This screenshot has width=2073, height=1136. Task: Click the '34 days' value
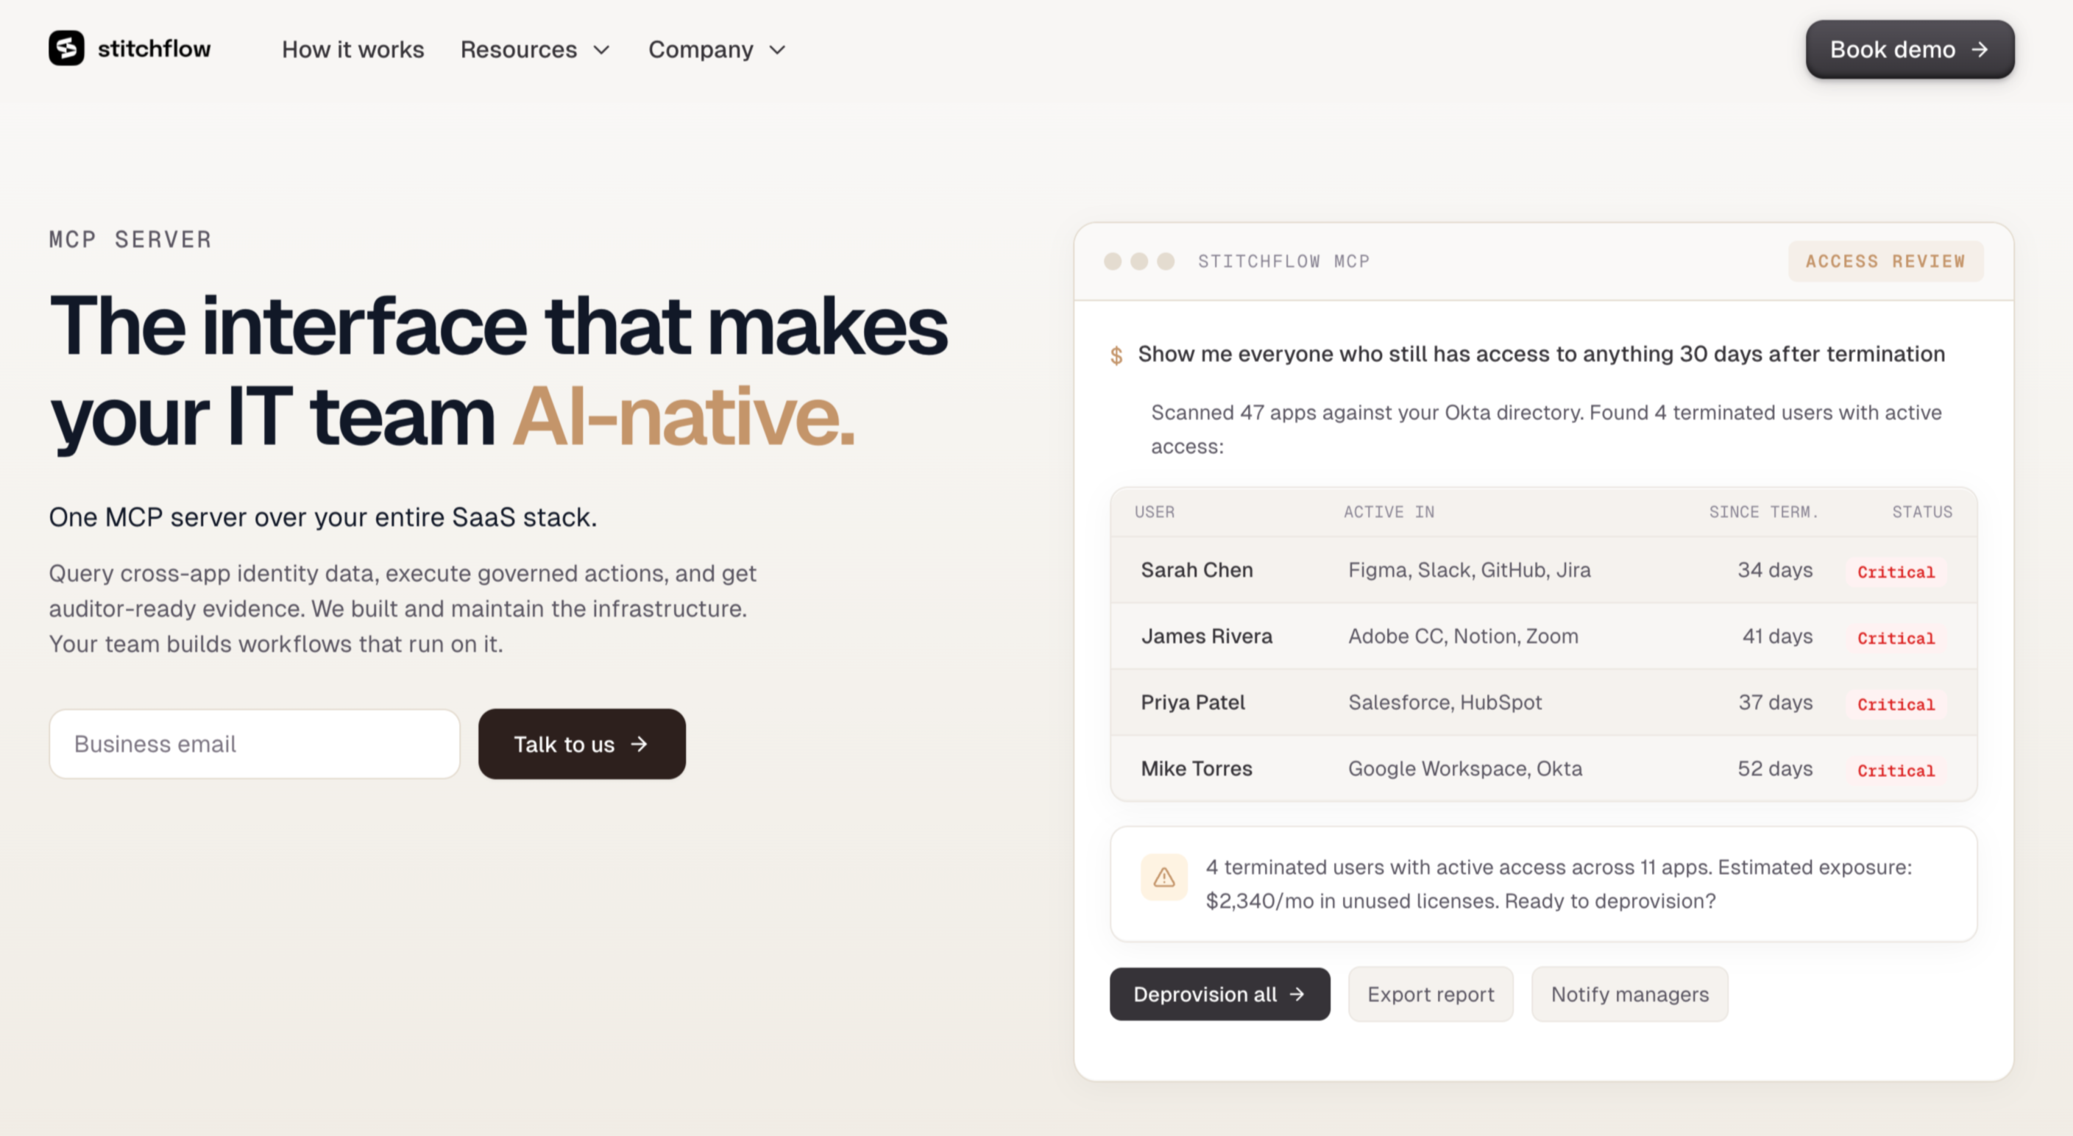(1774, 569)
